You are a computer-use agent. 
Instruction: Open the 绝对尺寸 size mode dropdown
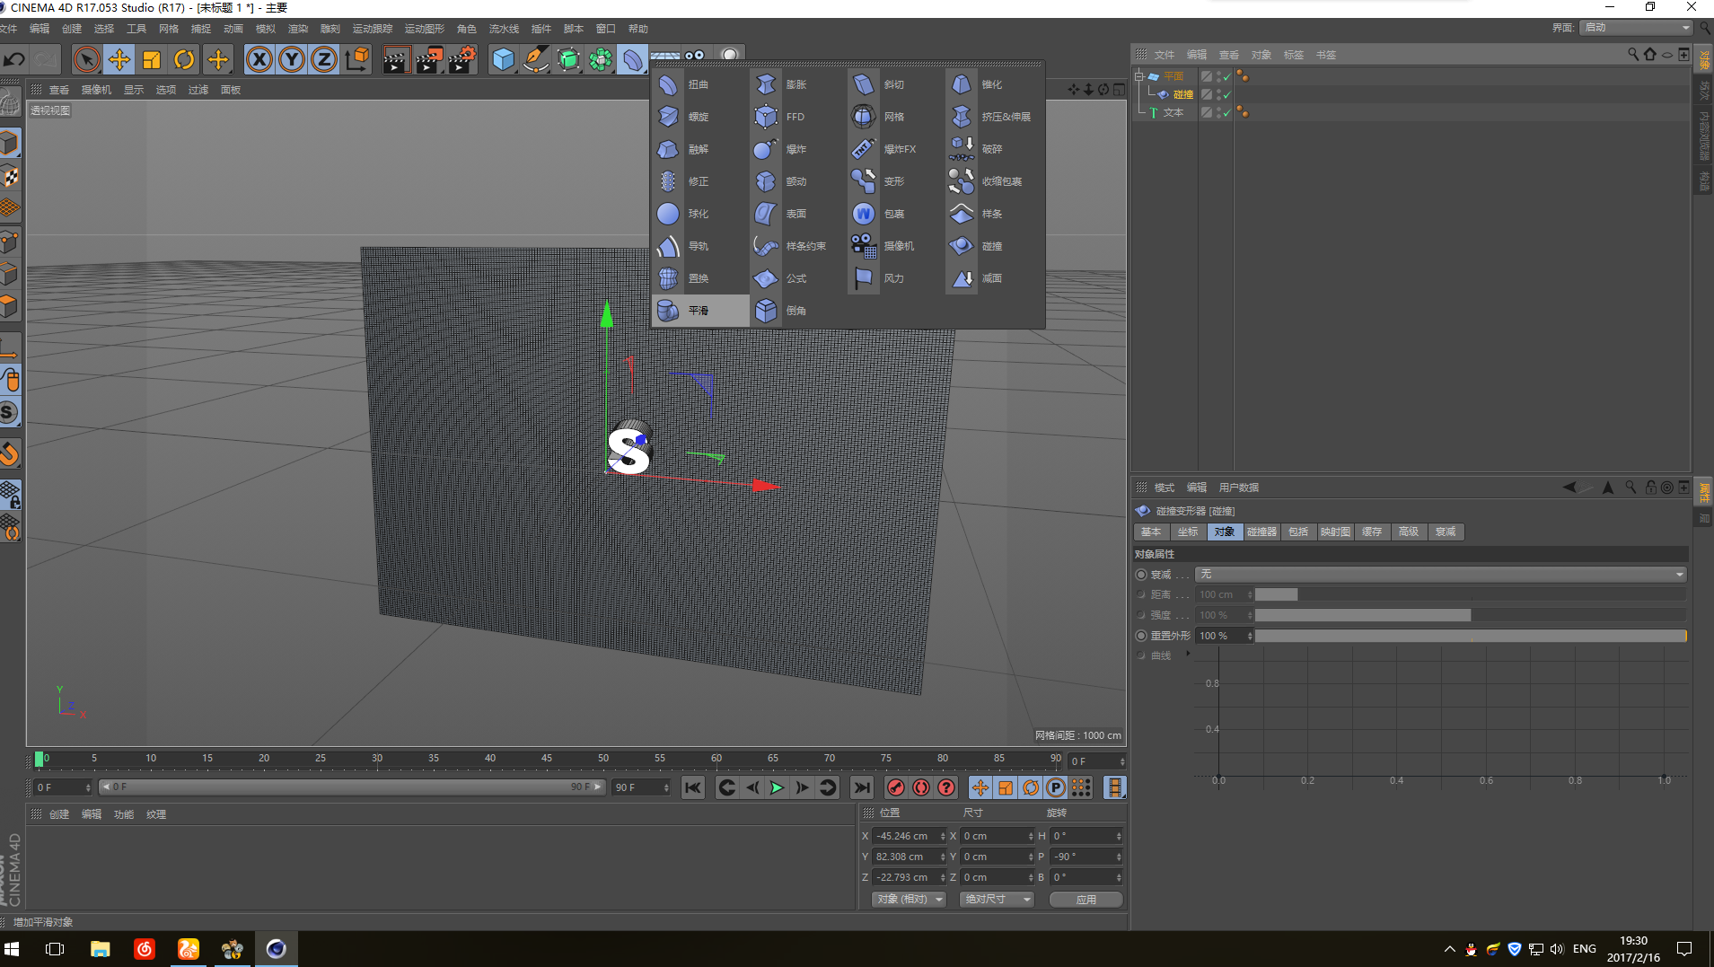997,899
